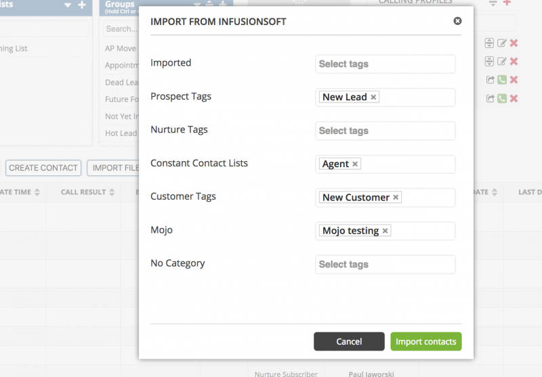Select the Not Yet group entry
The width and height of the screenshot is (542, 377).
tap(121, 116)
